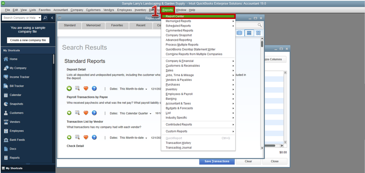Open the Accountant menu in menu bar
Viewport: 365px width, 173px height.
tap(61, 10)
